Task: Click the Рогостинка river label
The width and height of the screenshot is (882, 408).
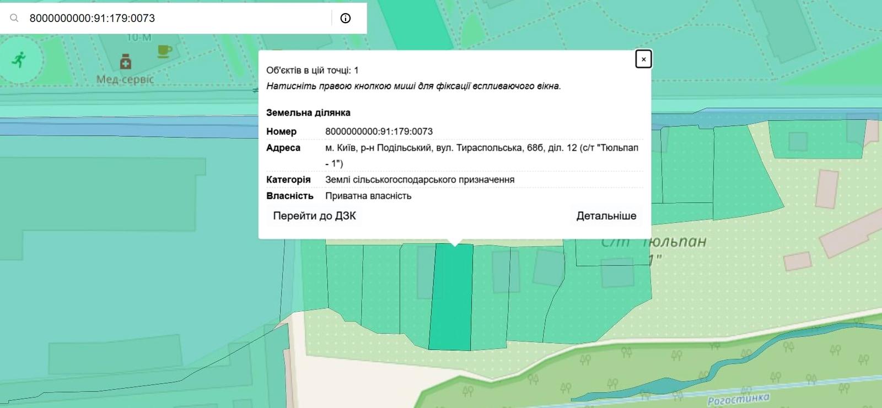Action: point(738,399)
